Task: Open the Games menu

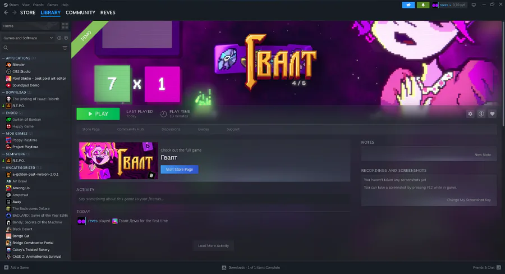Action: tap(53, 5)
